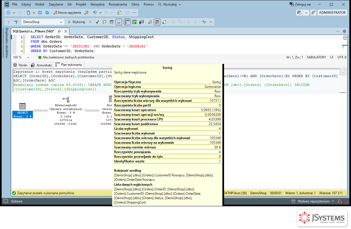Click the Wykonaj execute button
The height and width of the screenshot is (229, 351).
(x=77, y=22)
